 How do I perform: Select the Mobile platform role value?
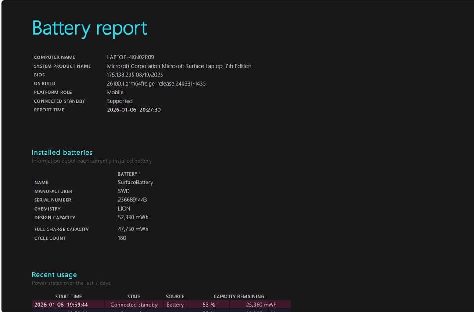(115, 92)
